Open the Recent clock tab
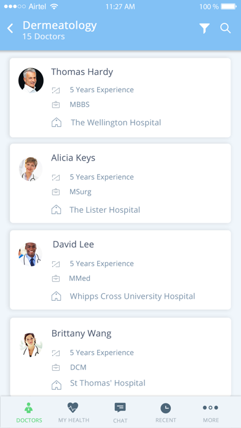Image resolution: width=241 pixels, height=428 pixels. [x=165, y=413]
